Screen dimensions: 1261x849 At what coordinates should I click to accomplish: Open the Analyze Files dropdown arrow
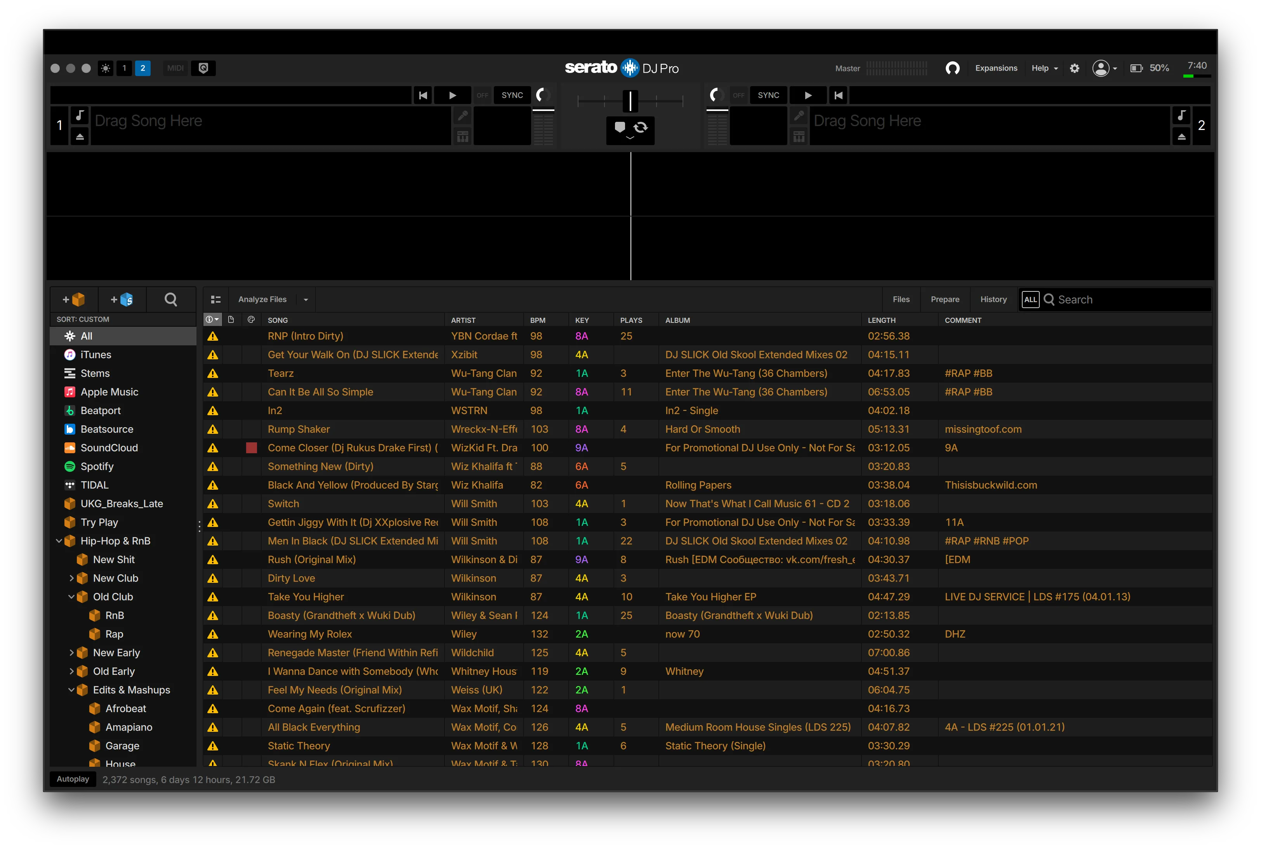point(306,300)
